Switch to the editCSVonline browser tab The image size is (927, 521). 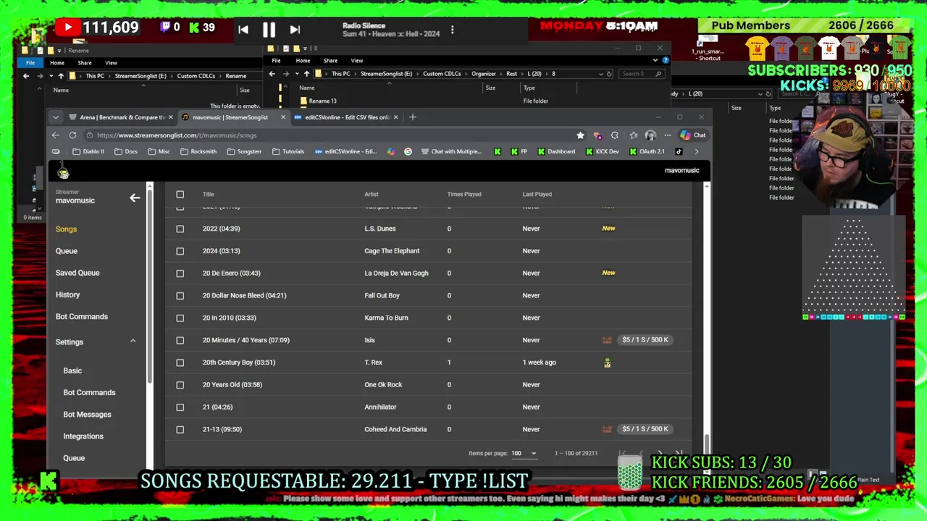click(346, 117)
